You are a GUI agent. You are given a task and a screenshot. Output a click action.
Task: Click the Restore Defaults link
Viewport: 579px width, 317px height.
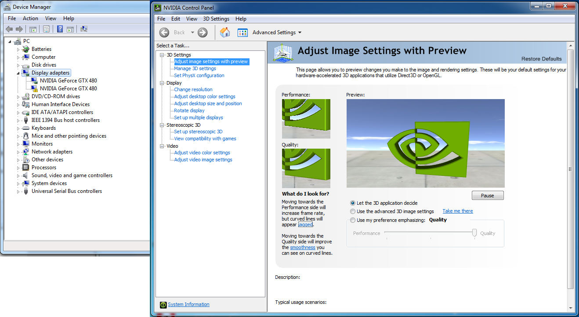point(541,59)
